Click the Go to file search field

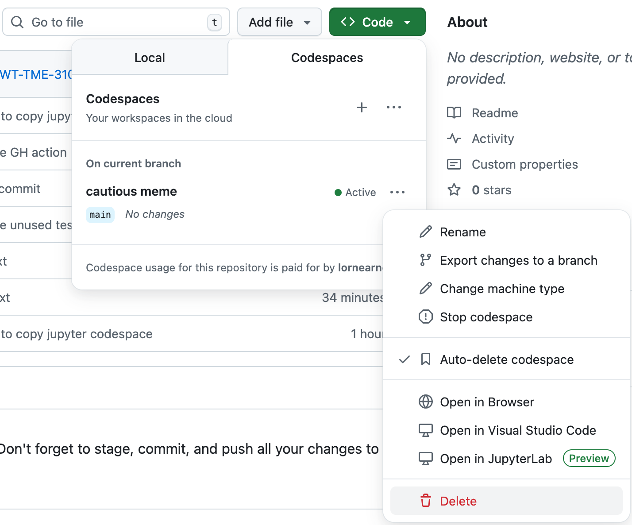pyautogui.click(x=116, y=22)
